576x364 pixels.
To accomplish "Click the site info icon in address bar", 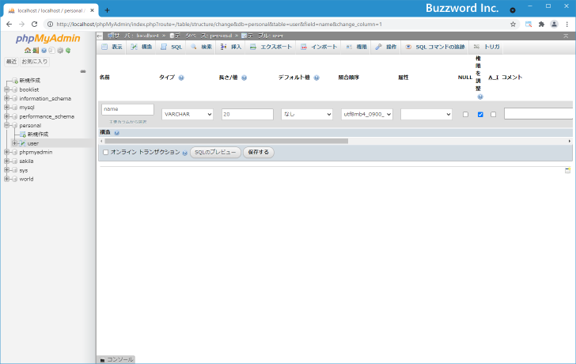I will click(51, 25).
